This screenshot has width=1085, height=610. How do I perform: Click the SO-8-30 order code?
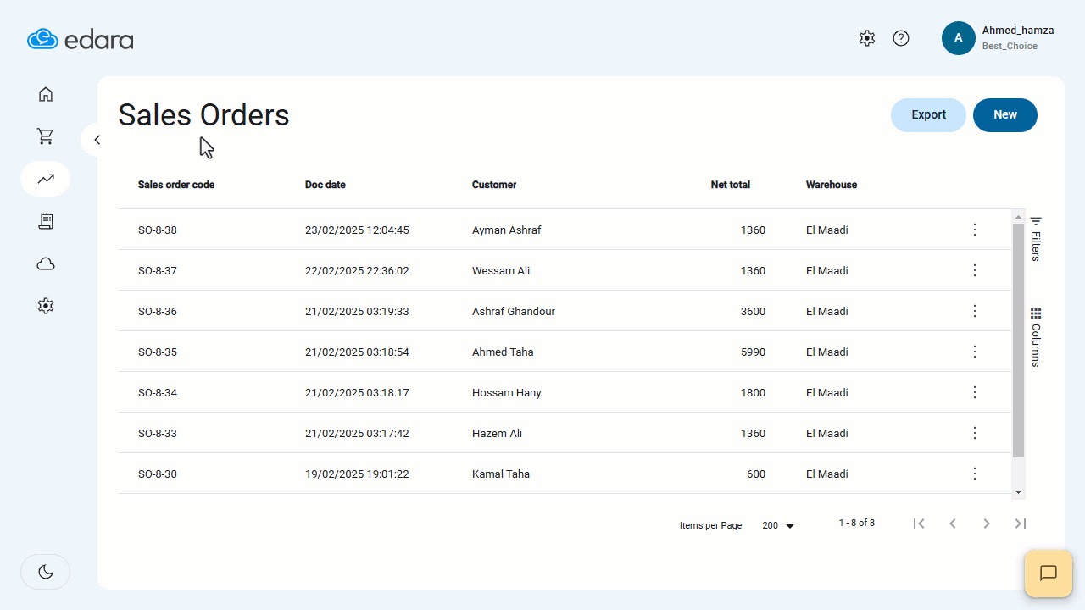pyautogui.click(x=158, y=474)
